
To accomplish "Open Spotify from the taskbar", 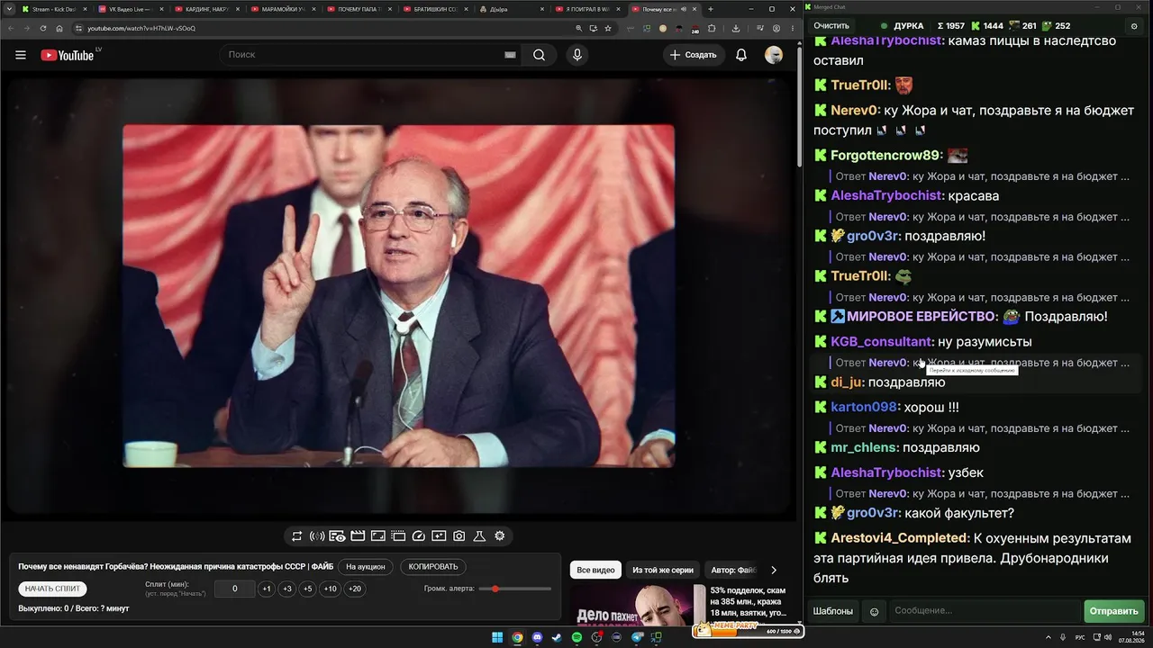I will pos(576,638).
